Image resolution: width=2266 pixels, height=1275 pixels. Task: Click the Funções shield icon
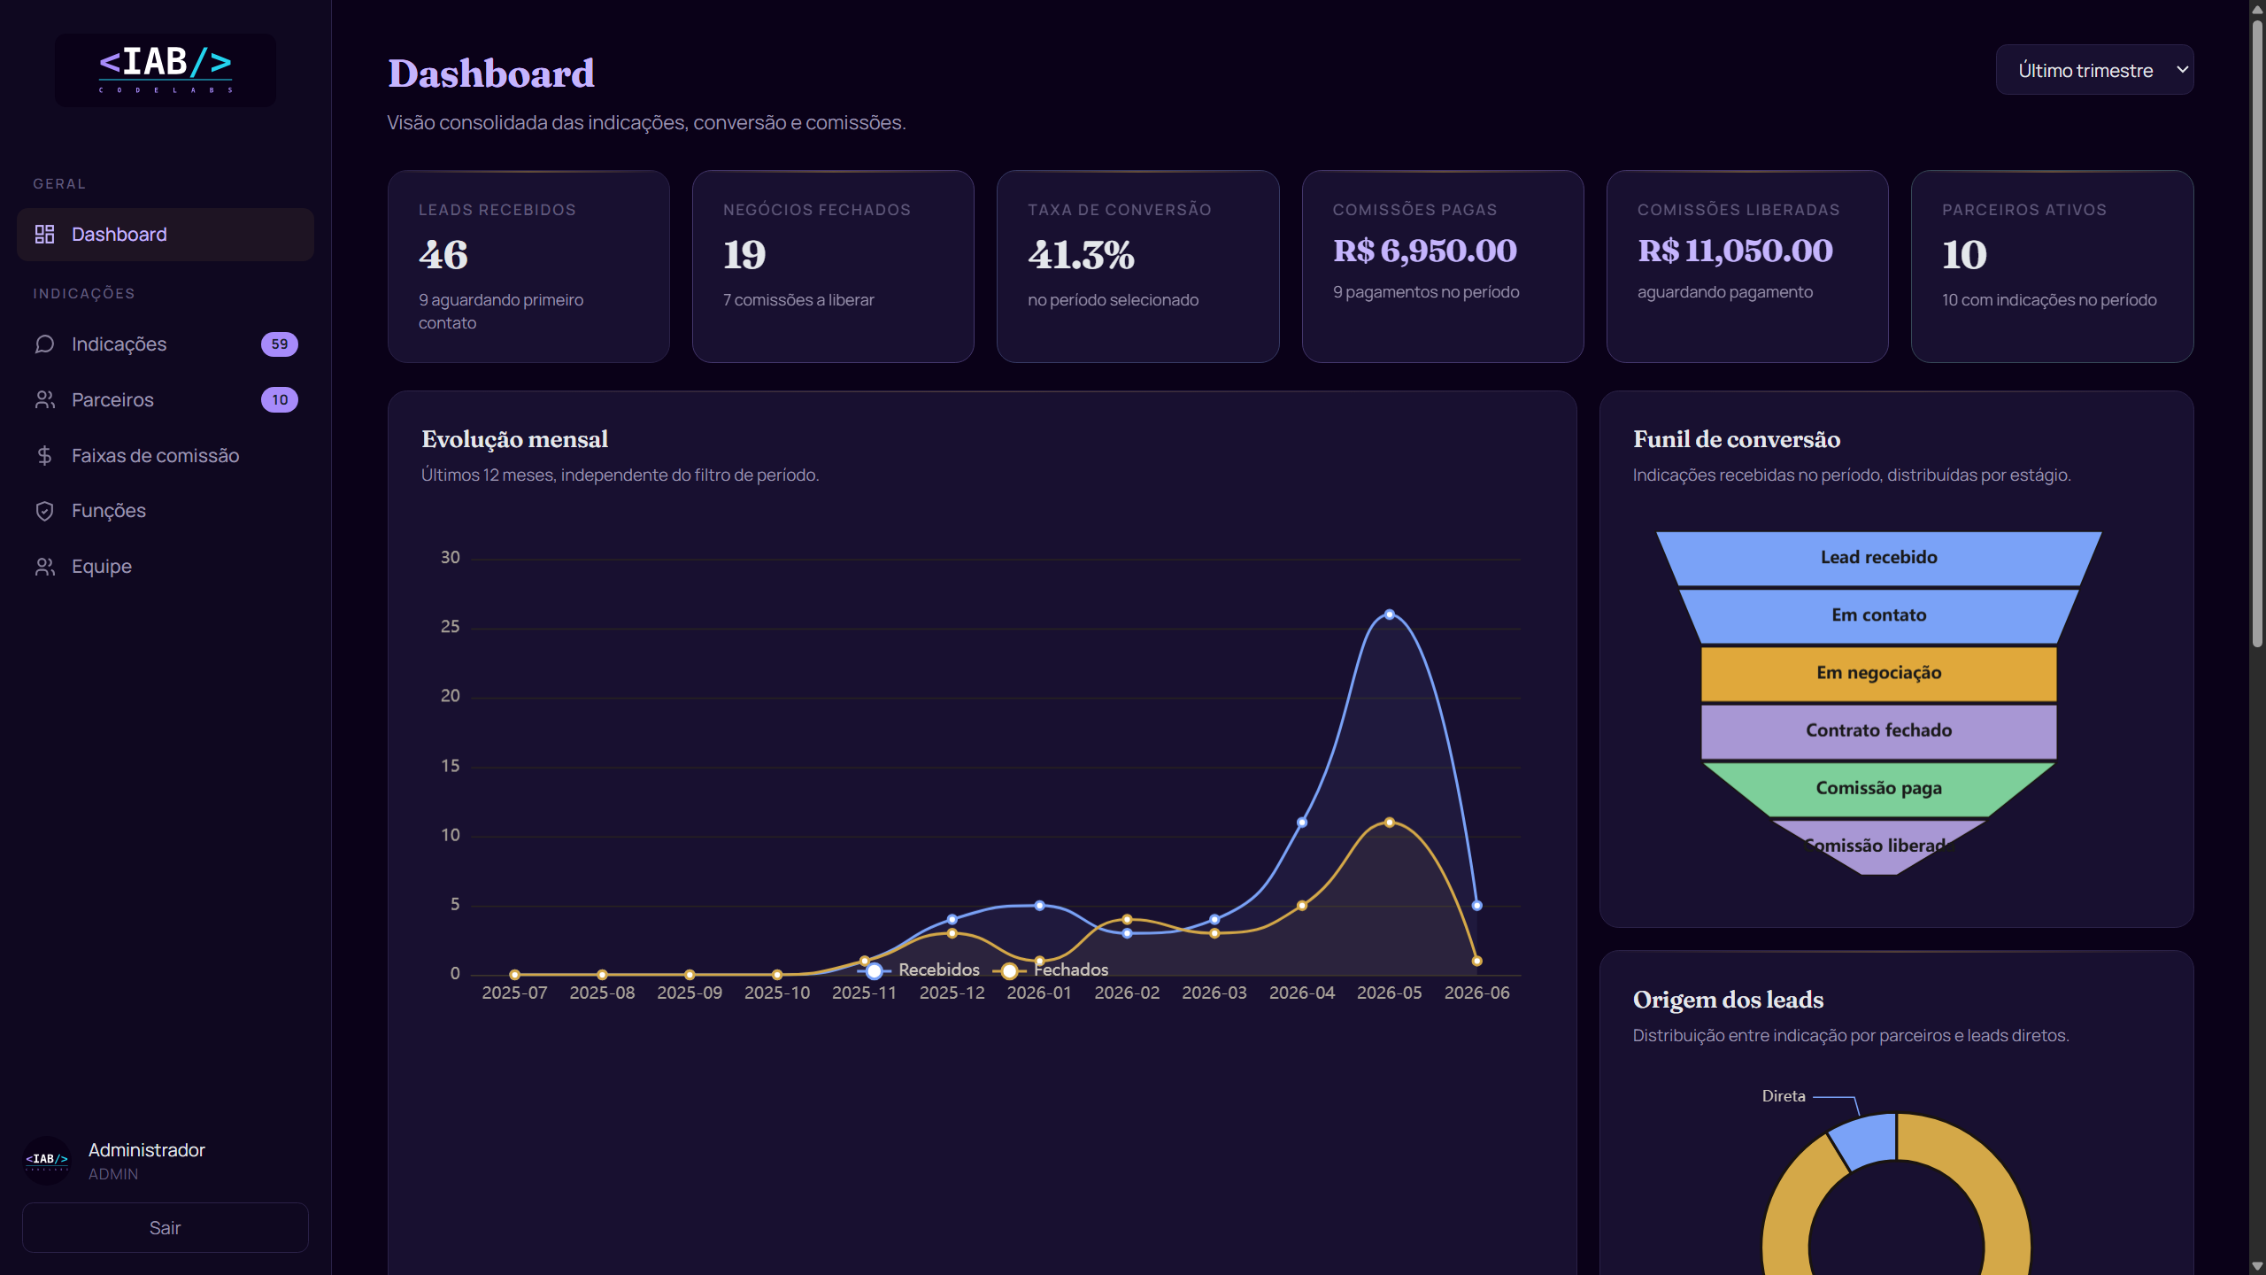coord(44,511)
